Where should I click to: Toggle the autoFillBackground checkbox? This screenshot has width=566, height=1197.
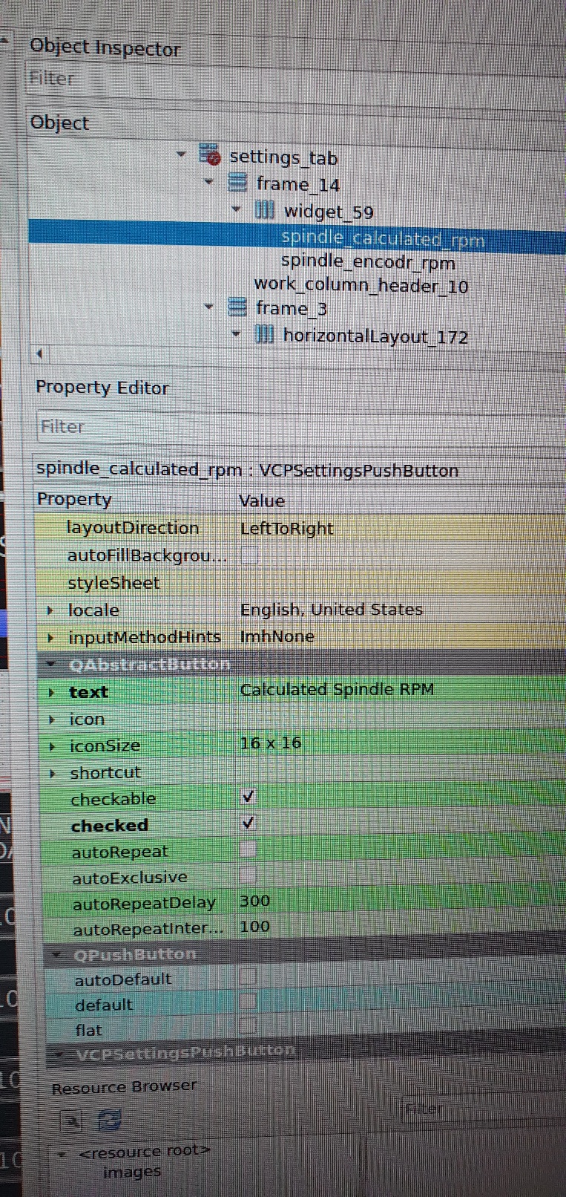point(249,555)
